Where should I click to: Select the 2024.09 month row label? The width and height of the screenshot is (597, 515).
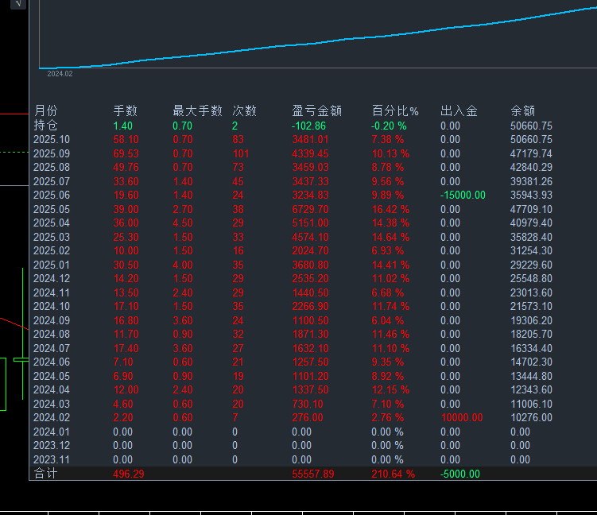[x=52, y=320]
